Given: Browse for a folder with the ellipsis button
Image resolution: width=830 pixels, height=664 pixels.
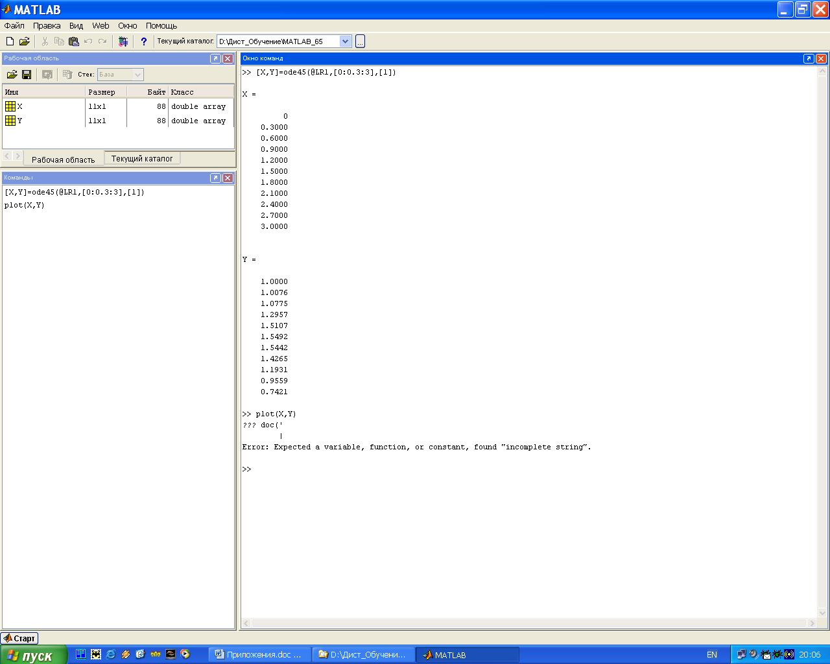Looking at the screenshot, I should 360,41.
